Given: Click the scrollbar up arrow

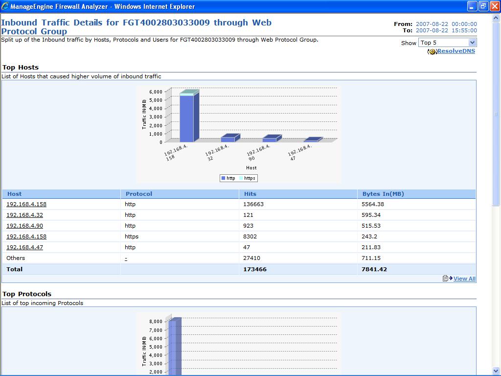Looking at the screenshot, I should pyautogui.click(x=496, y=19).
